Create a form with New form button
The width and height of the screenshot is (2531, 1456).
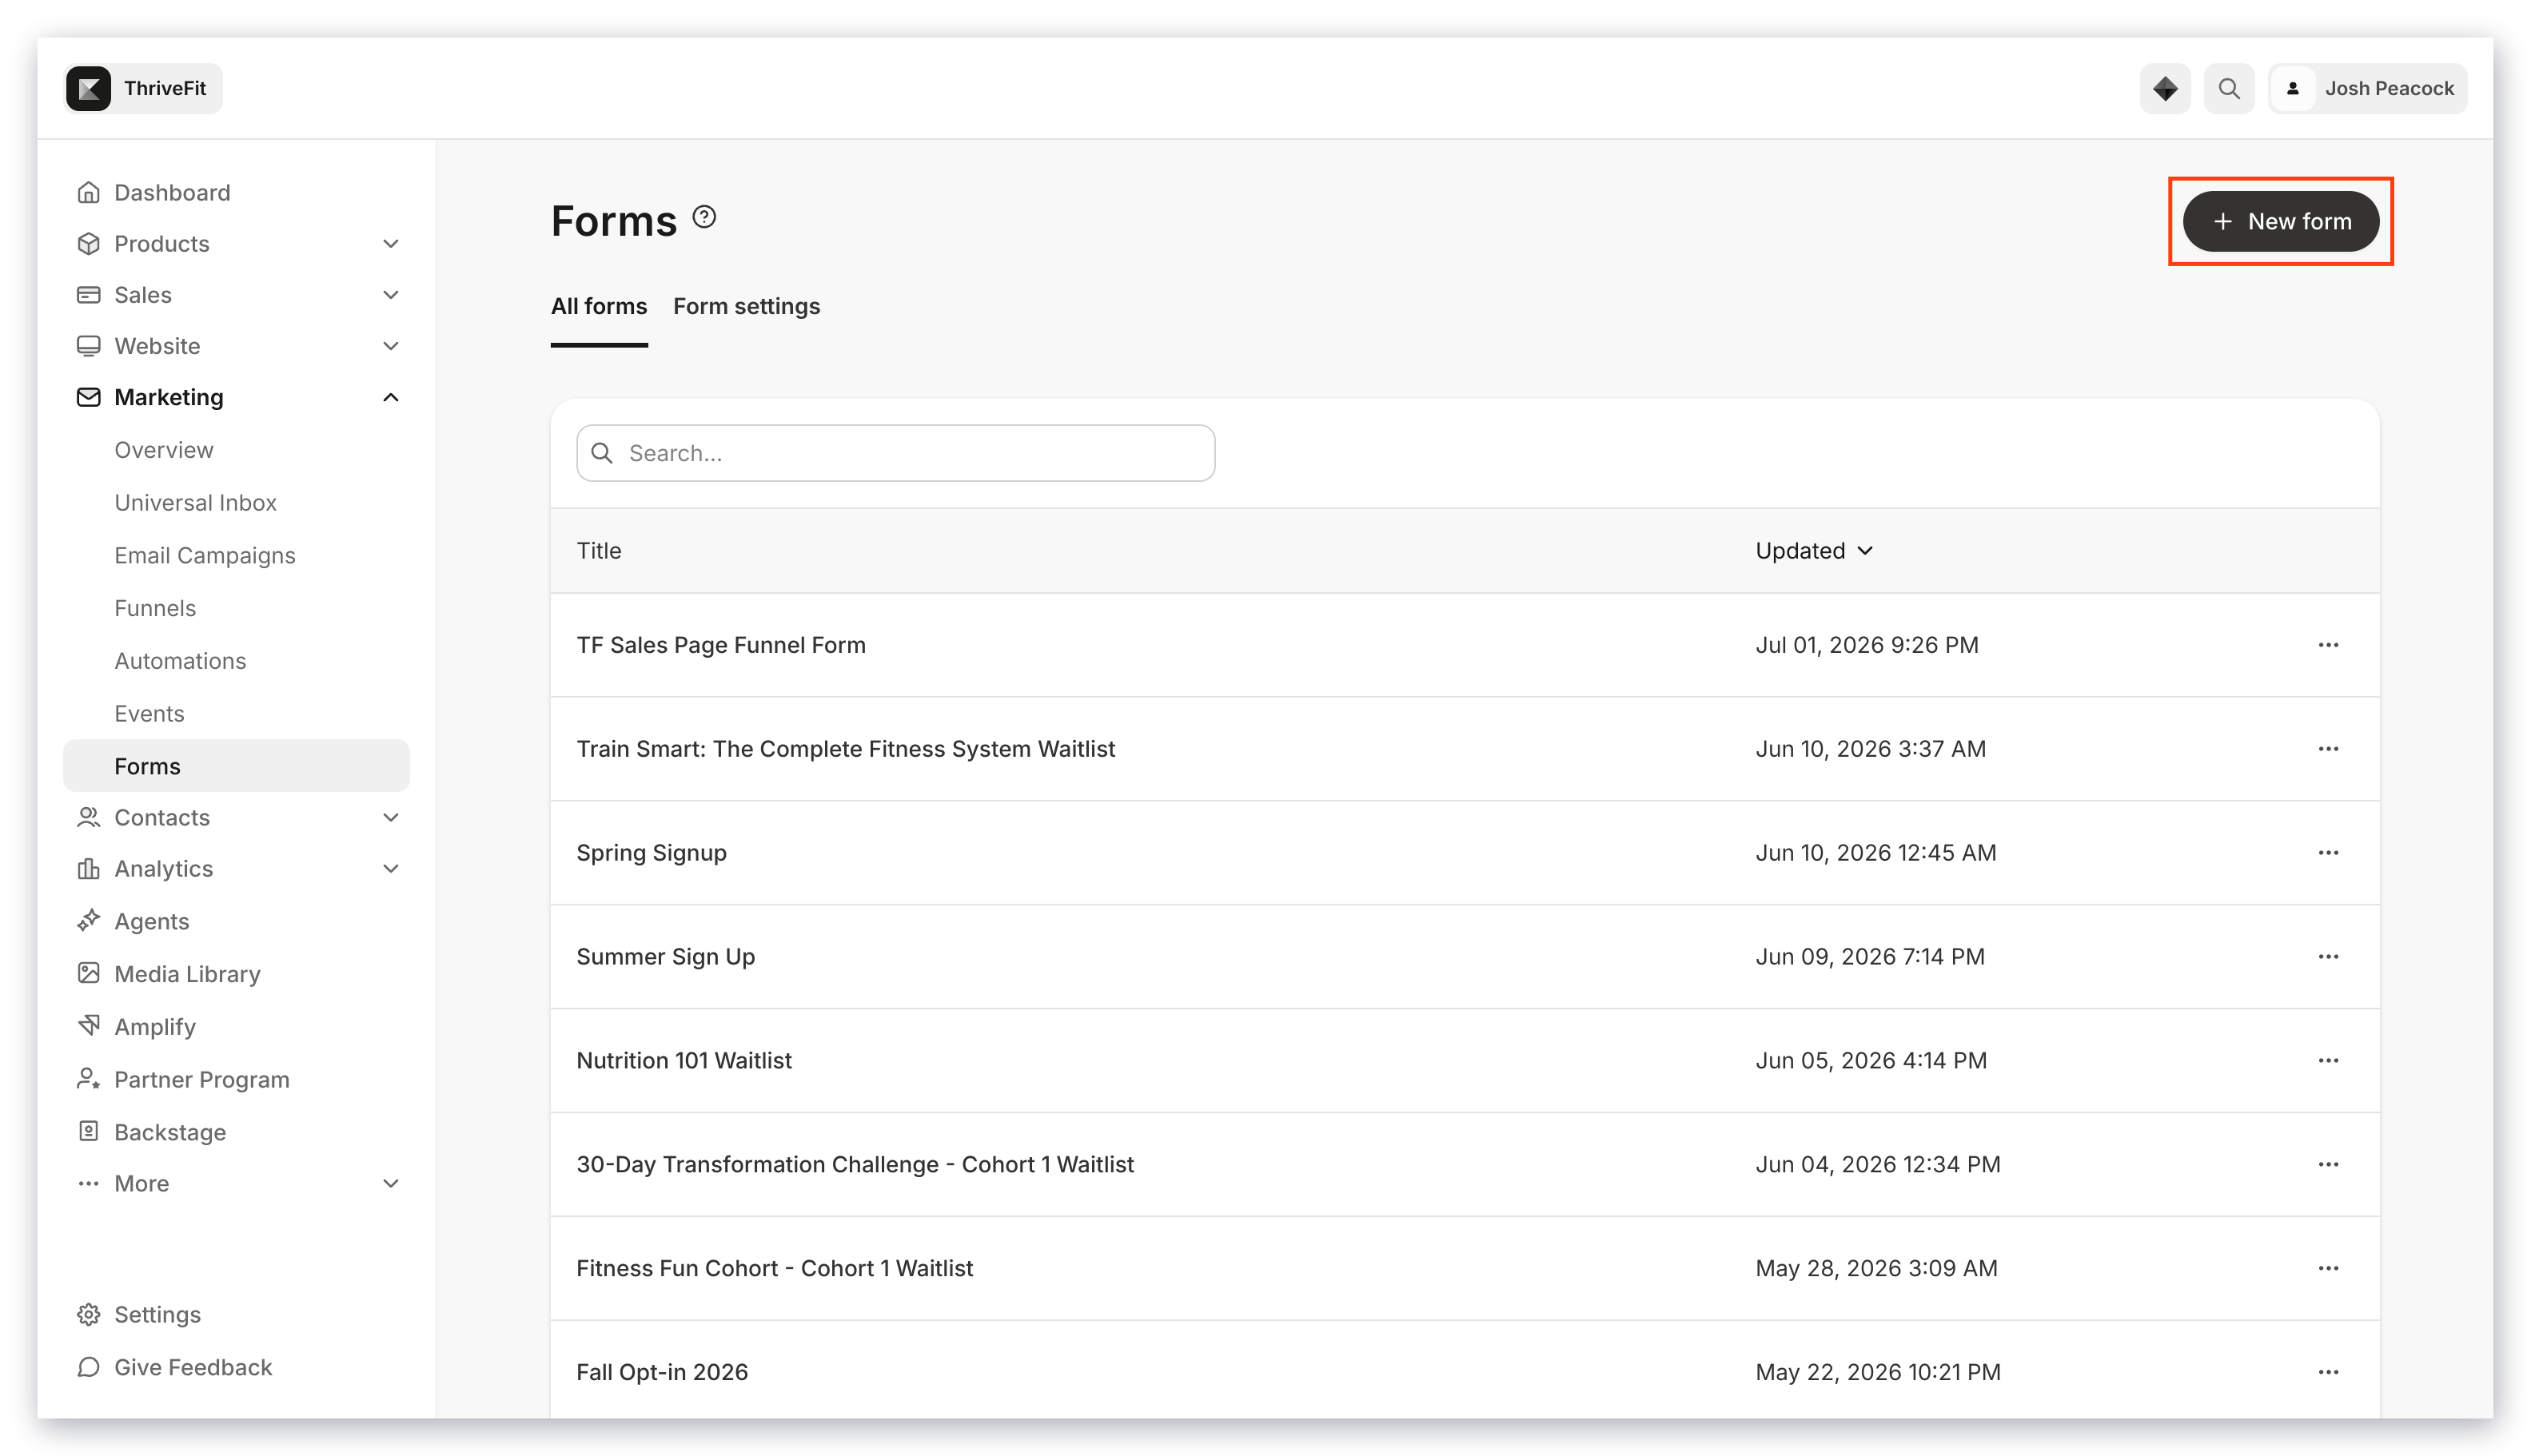coord(2280,221)
